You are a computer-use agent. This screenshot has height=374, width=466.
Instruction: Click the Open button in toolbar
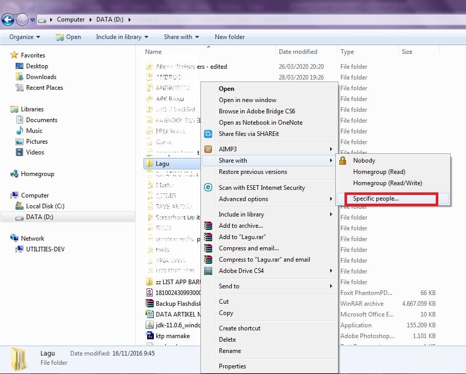click(68, 37)
